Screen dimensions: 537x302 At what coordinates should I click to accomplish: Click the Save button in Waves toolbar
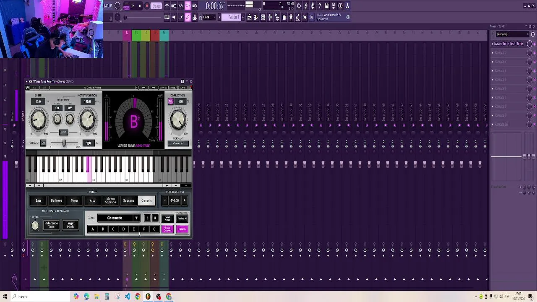182,88
